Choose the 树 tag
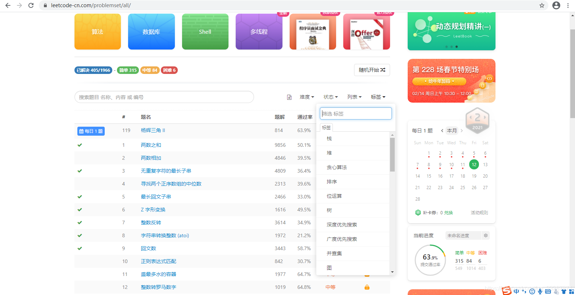The height and width of the screenshot is (295, 575). coord(353,210)
